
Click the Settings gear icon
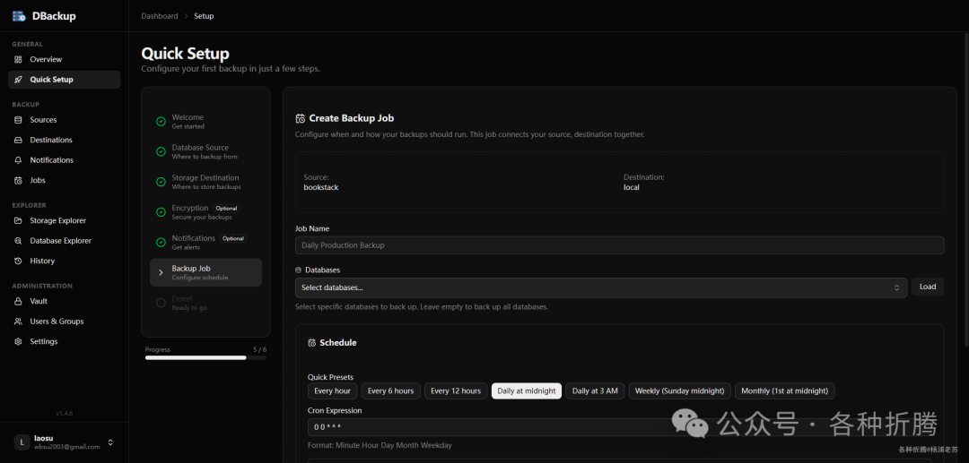coord(19,341)
